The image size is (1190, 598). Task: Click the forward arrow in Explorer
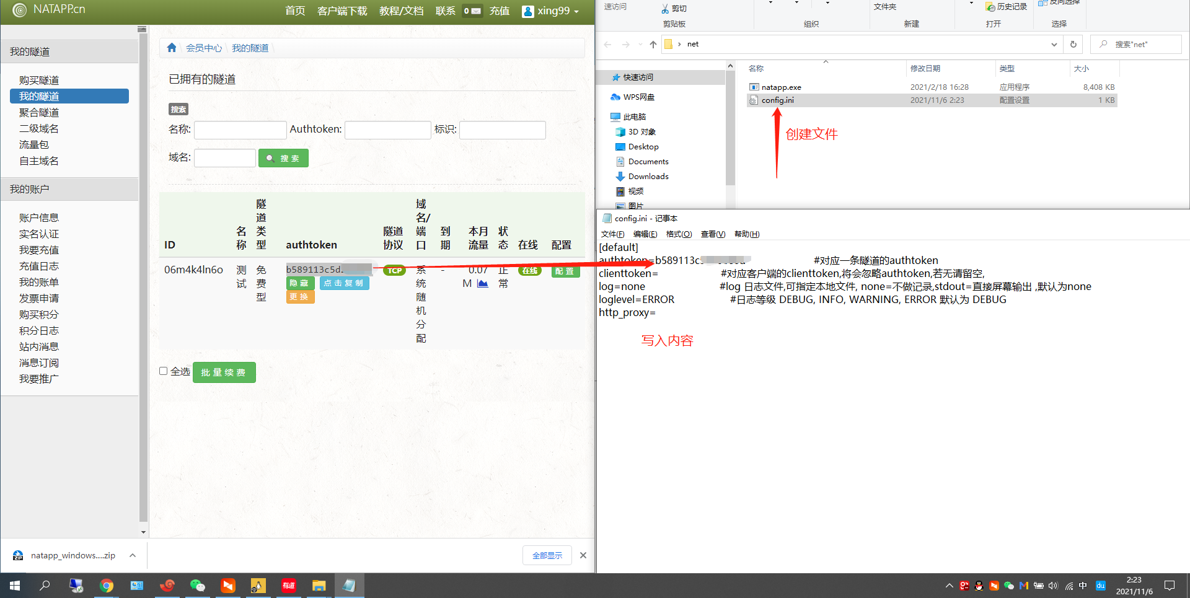(625, 44)
